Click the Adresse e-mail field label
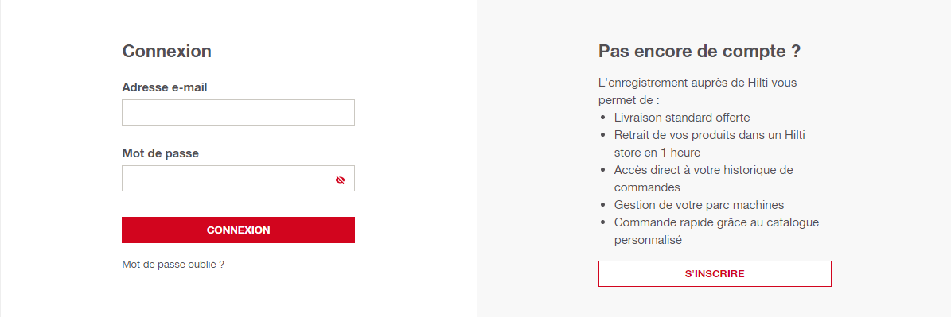The image size is (951, 317). pyautogui.click(x=165, y=87)
